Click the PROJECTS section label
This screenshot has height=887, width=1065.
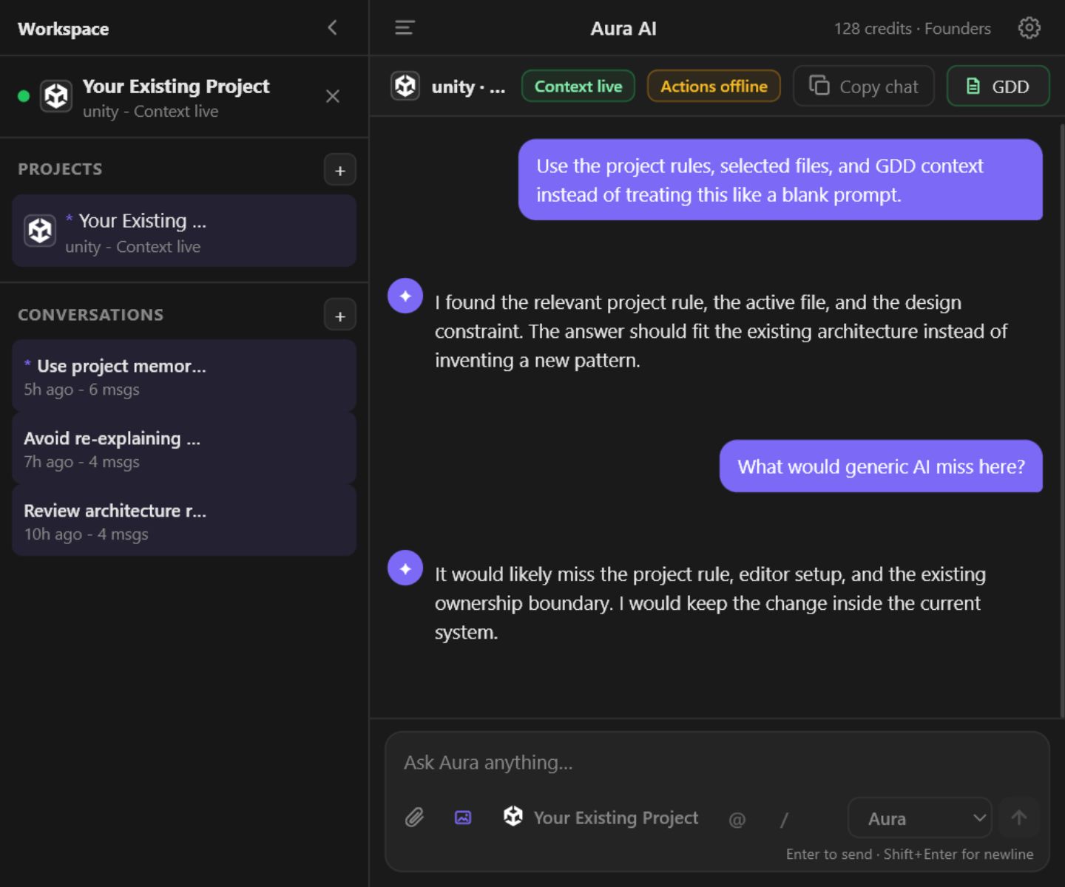click(x=60, y=169)
